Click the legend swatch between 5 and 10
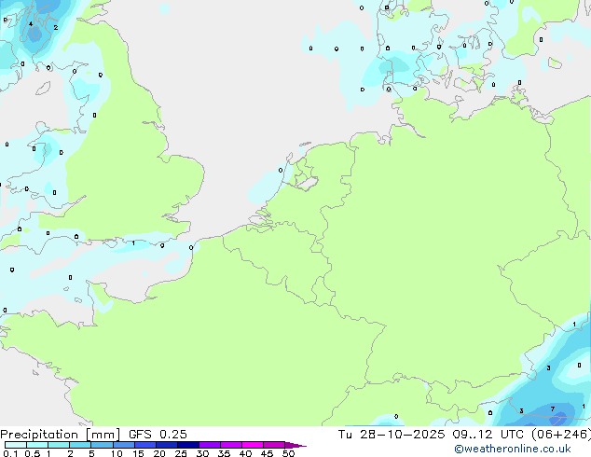 [x=102, y=445]
